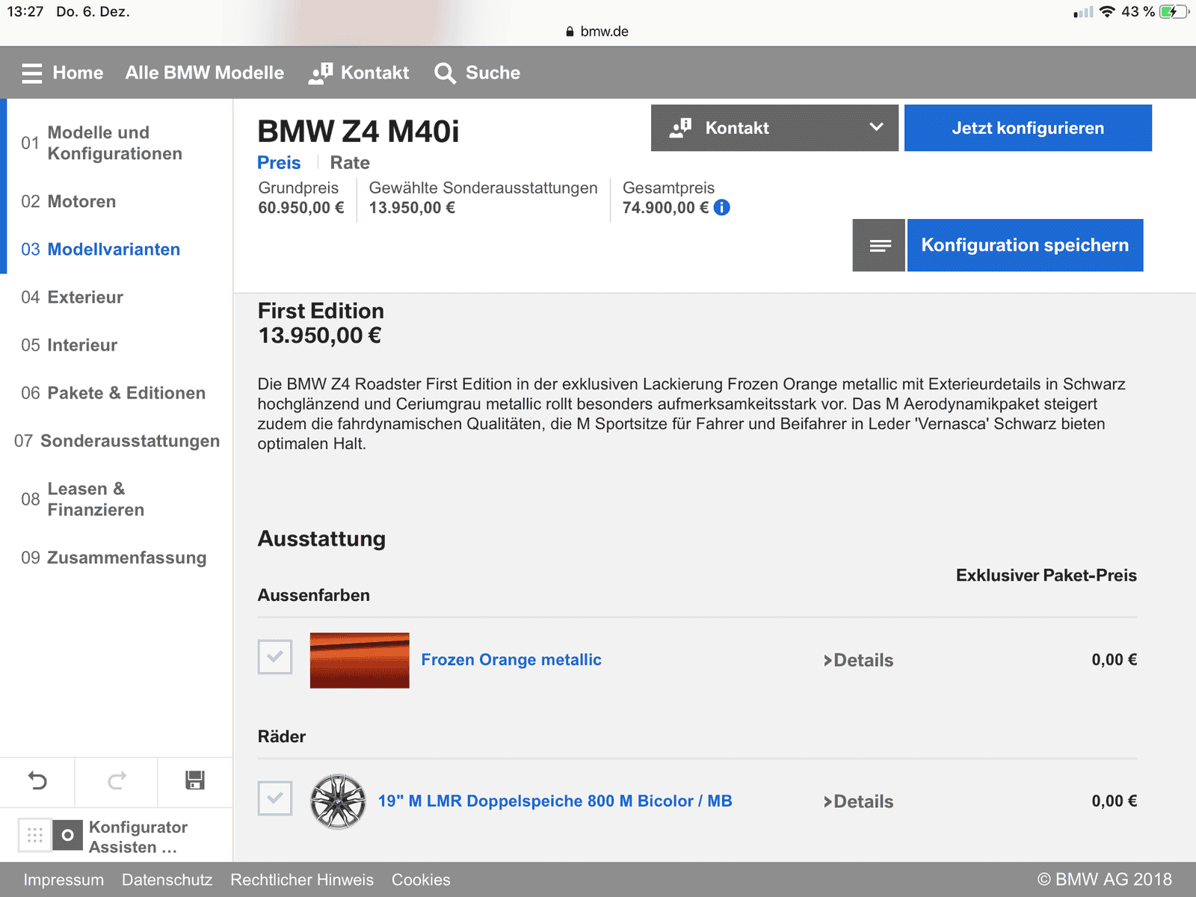
Task: Click the redo arrow icon
Action: [117, 781]
